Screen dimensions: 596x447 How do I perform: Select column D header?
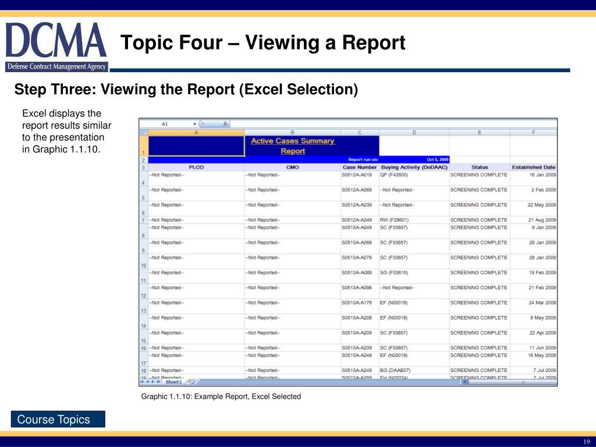414,133
